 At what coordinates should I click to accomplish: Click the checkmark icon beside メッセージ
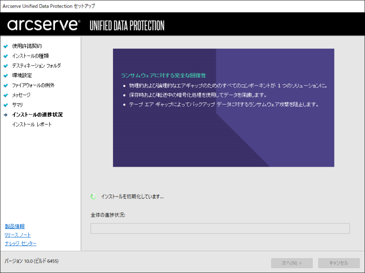[6, 95]
